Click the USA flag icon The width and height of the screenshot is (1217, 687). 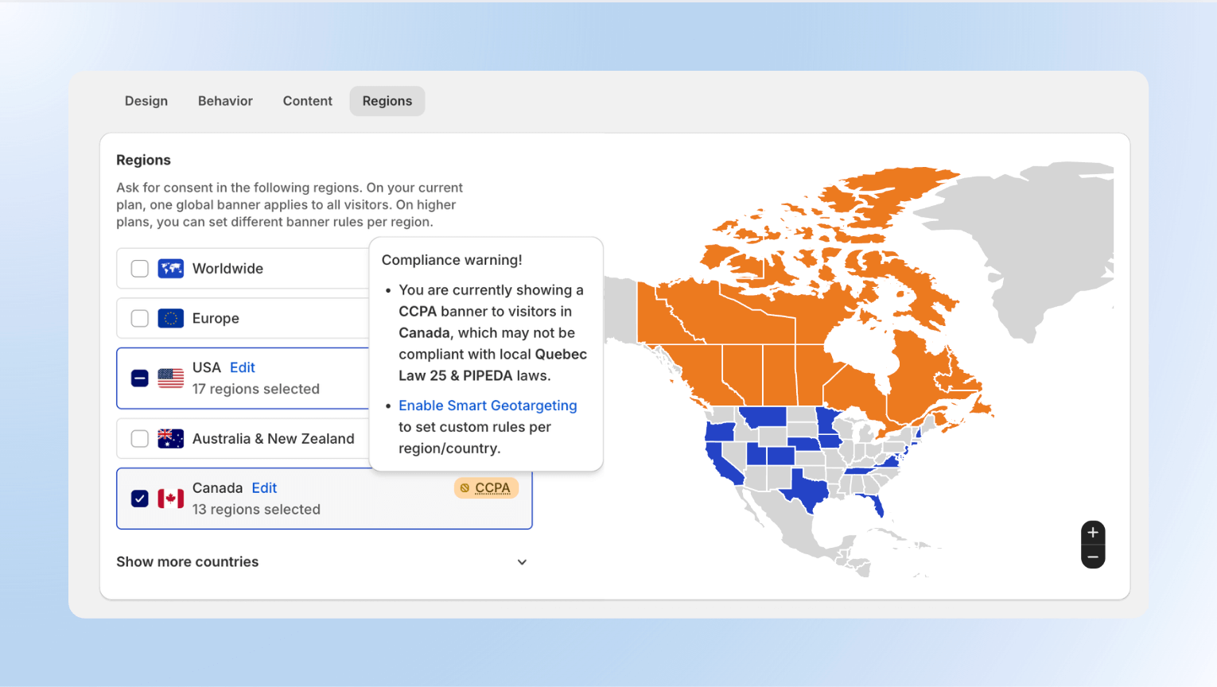click(x=170, y=378)
